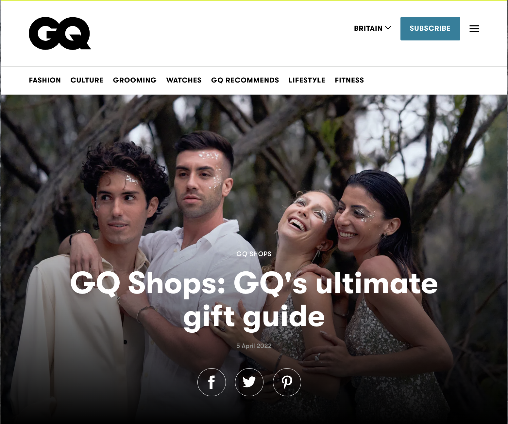Screen dimensions: 508x424
Task: Click the Subscribe button
Action: pos(430,29)
